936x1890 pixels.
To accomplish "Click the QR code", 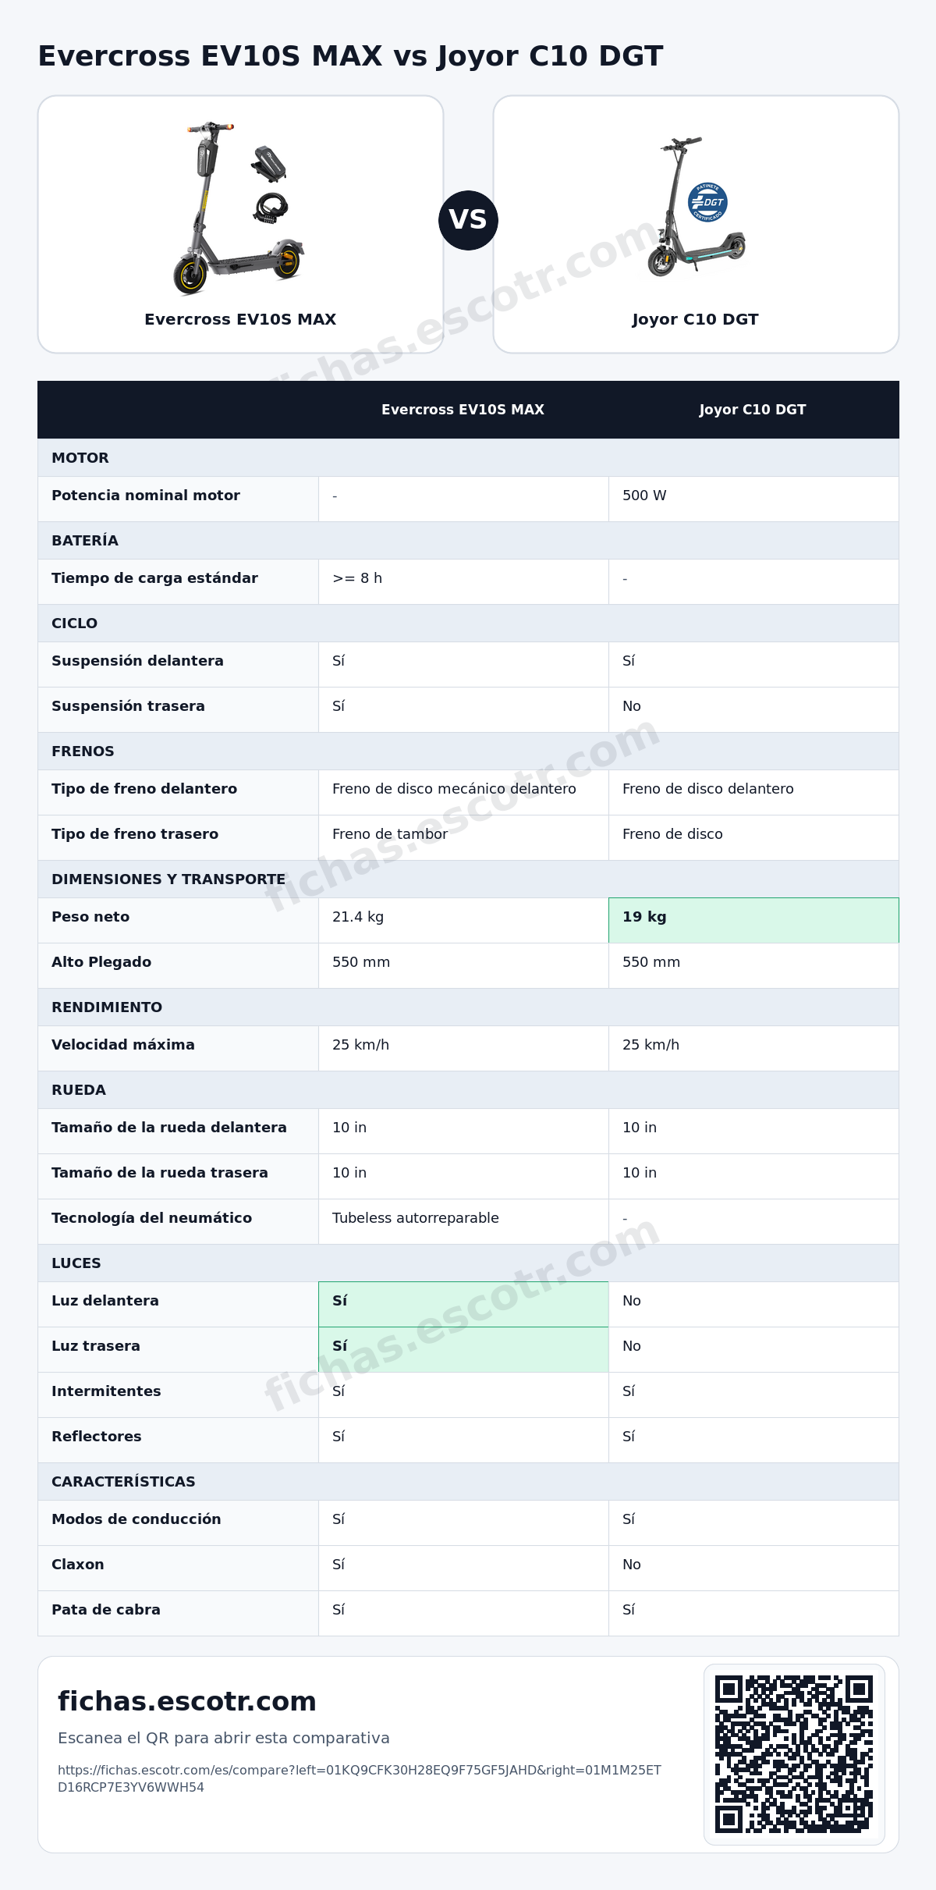I will [794, 1754].
